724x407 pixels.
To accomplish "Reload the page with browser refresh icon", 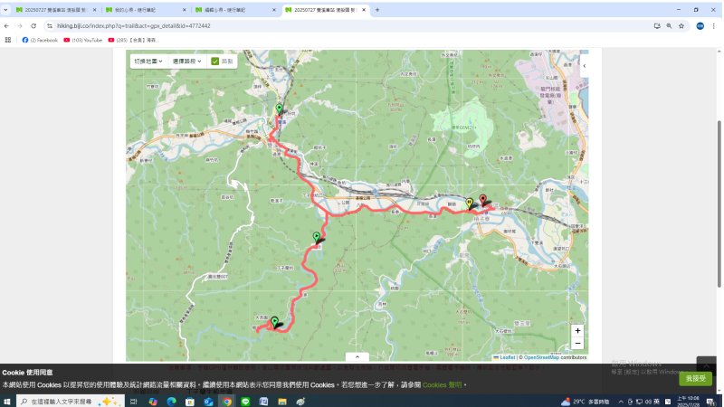I will tap(33, 25).
